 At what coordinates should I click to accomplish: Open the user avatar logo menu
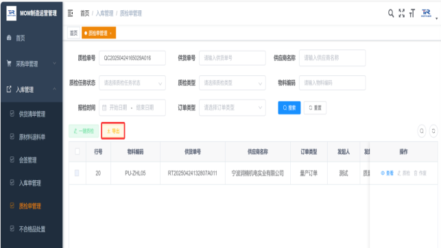pyautogui.click(x=426, y=13)
